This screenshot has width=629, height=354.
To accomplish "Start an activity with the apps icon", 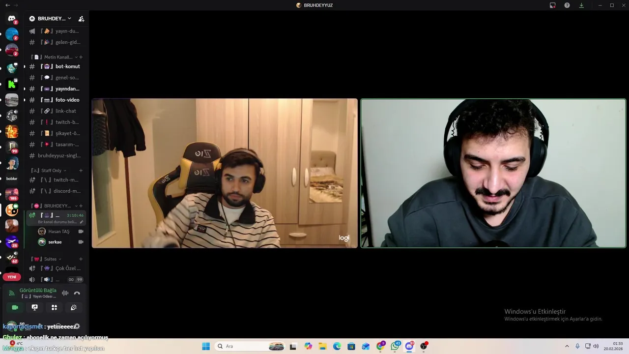I will pyautogui.click(x=54, y=307).
